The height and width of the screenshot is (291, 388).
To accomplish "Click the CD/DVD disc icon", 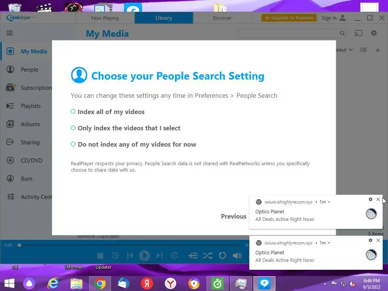I will [10, 160].
